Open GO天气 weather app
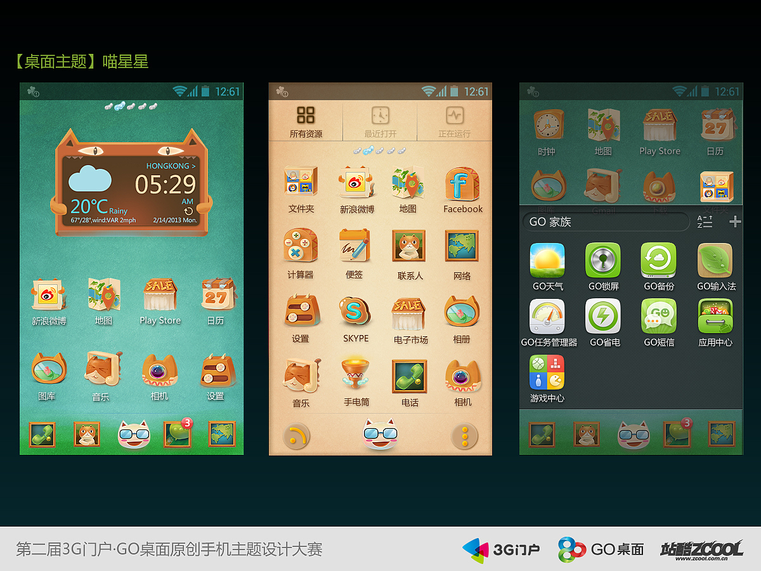Viewport: 761px width, 571px height. coord(547,260)
